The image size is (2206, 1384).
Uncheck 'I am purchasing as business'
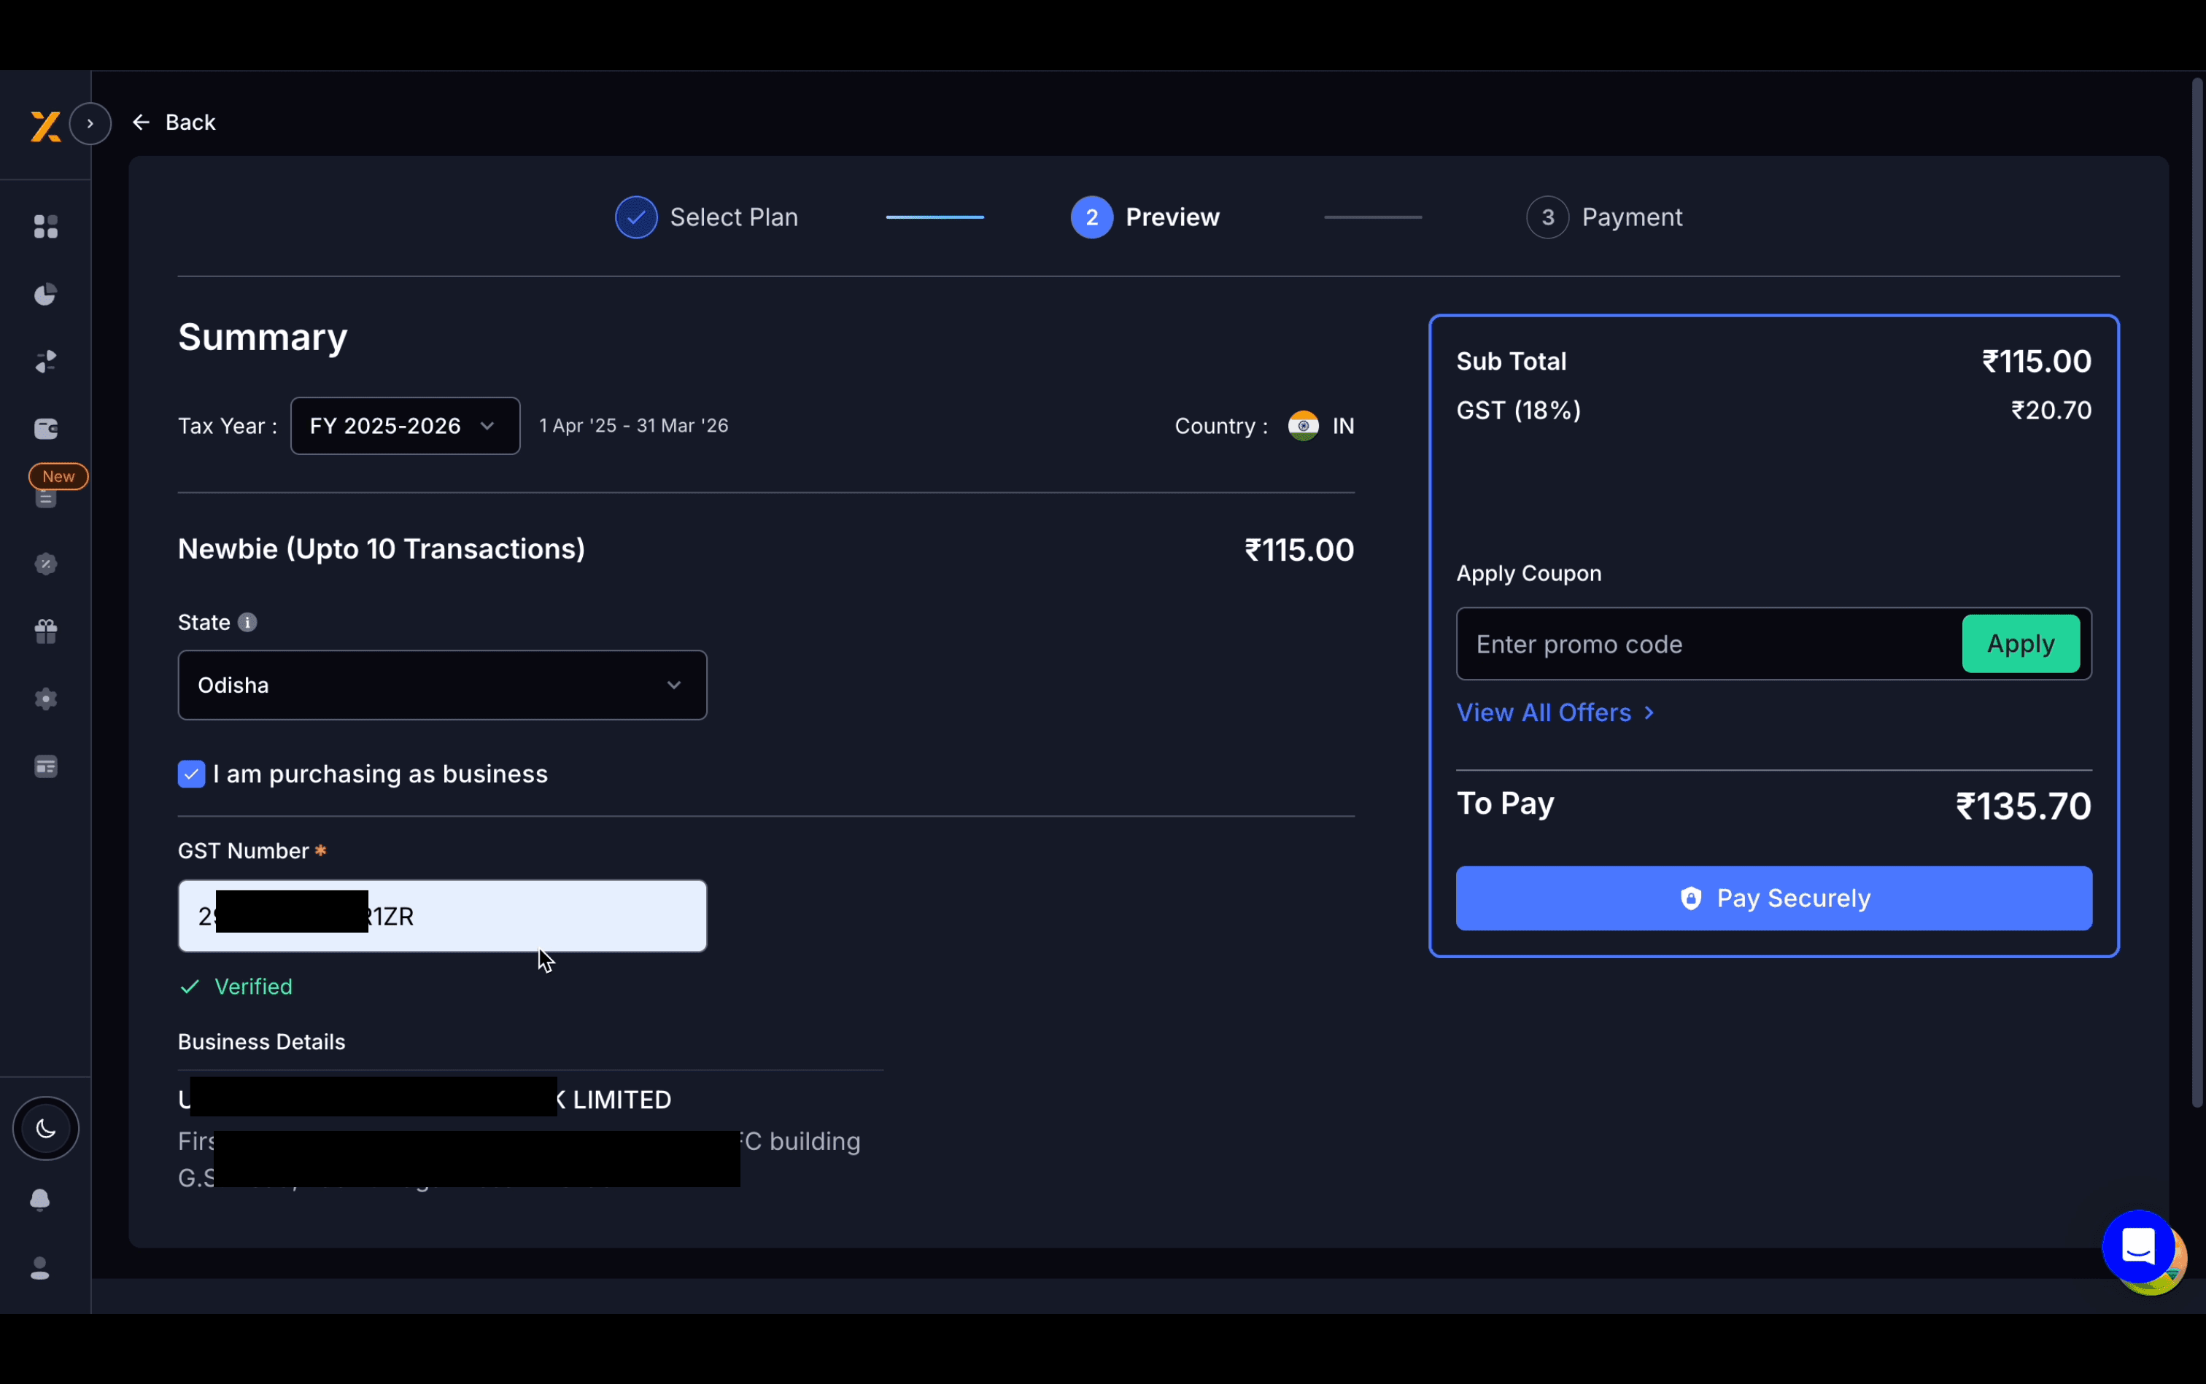[191, 774]
